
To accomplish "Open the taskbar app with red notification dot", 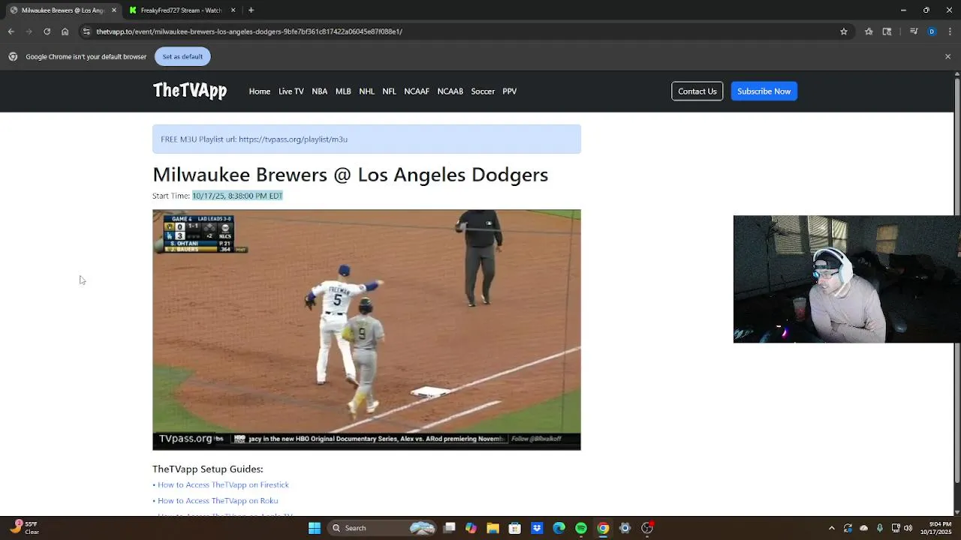I will tap(647, 528).
